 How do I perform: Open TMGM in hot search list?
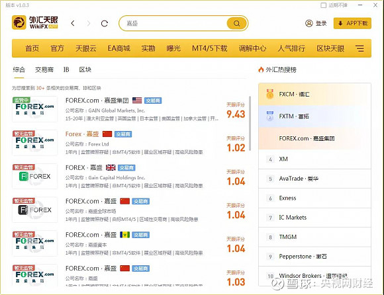coord(314,237)
